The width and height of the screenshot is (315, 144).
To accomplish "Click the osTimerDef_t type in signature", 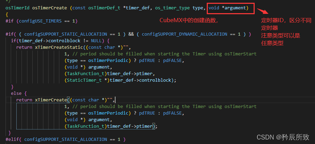I will (104, 8).
